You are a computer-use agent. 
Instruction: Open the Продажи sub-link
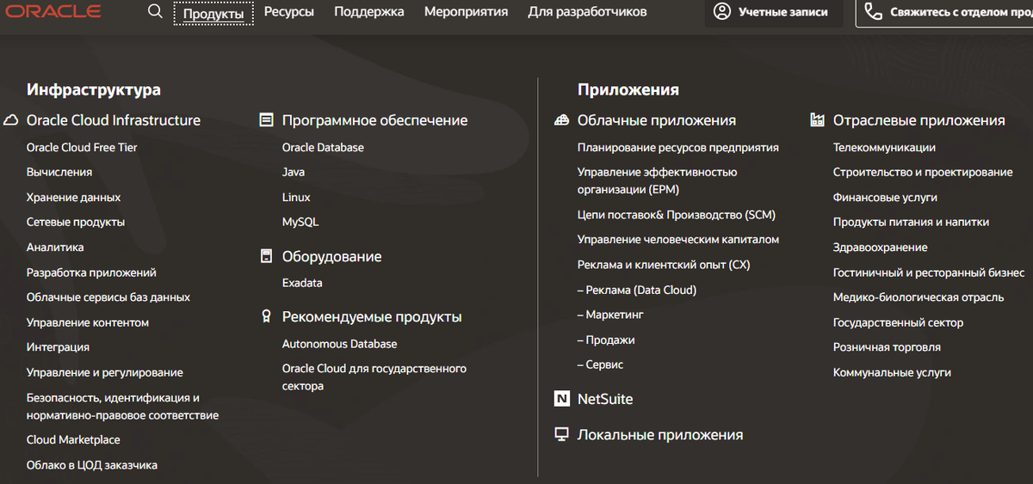[606, 340]
